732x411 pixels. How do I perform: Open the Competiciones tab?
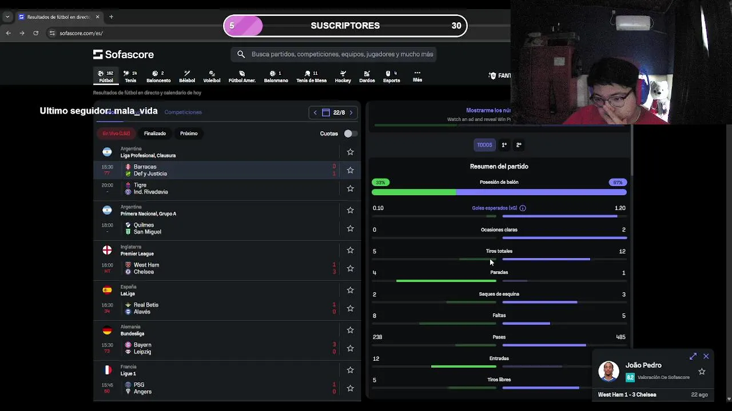tap(183, 112)
